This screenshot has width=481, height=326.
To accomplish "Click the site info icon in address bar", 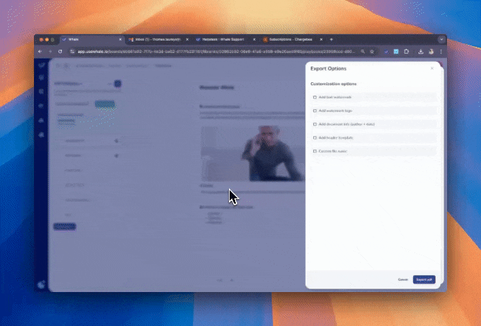I will point(72,52).
